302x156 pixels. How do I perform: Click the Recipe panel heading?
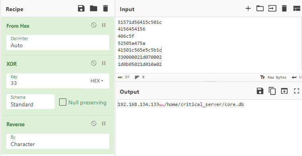(14, 9)
